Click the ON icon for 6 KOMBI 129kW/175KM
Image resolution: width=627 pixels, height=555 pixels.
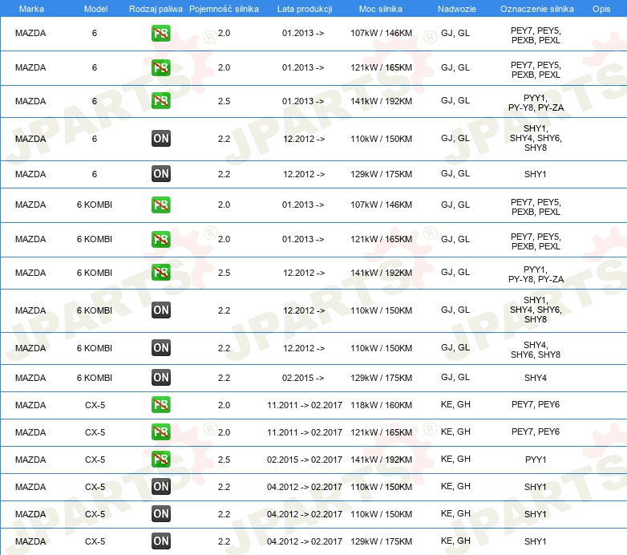(160, 377)
